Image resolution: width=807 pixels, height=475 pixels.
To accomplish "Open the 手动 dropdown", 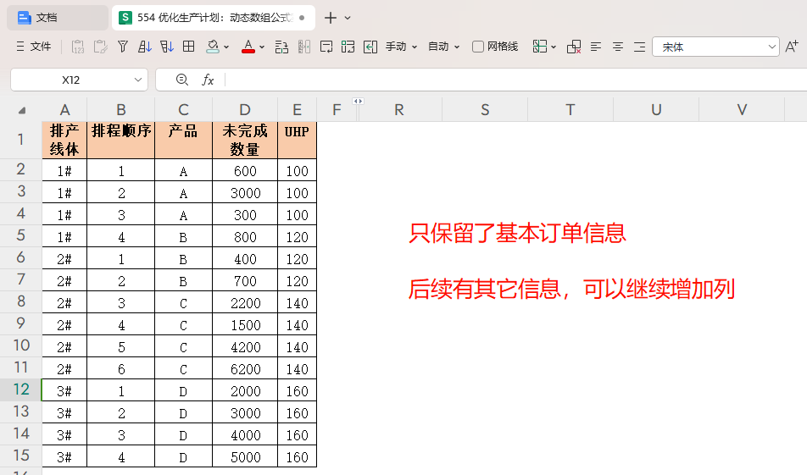I will pos(401,47).
